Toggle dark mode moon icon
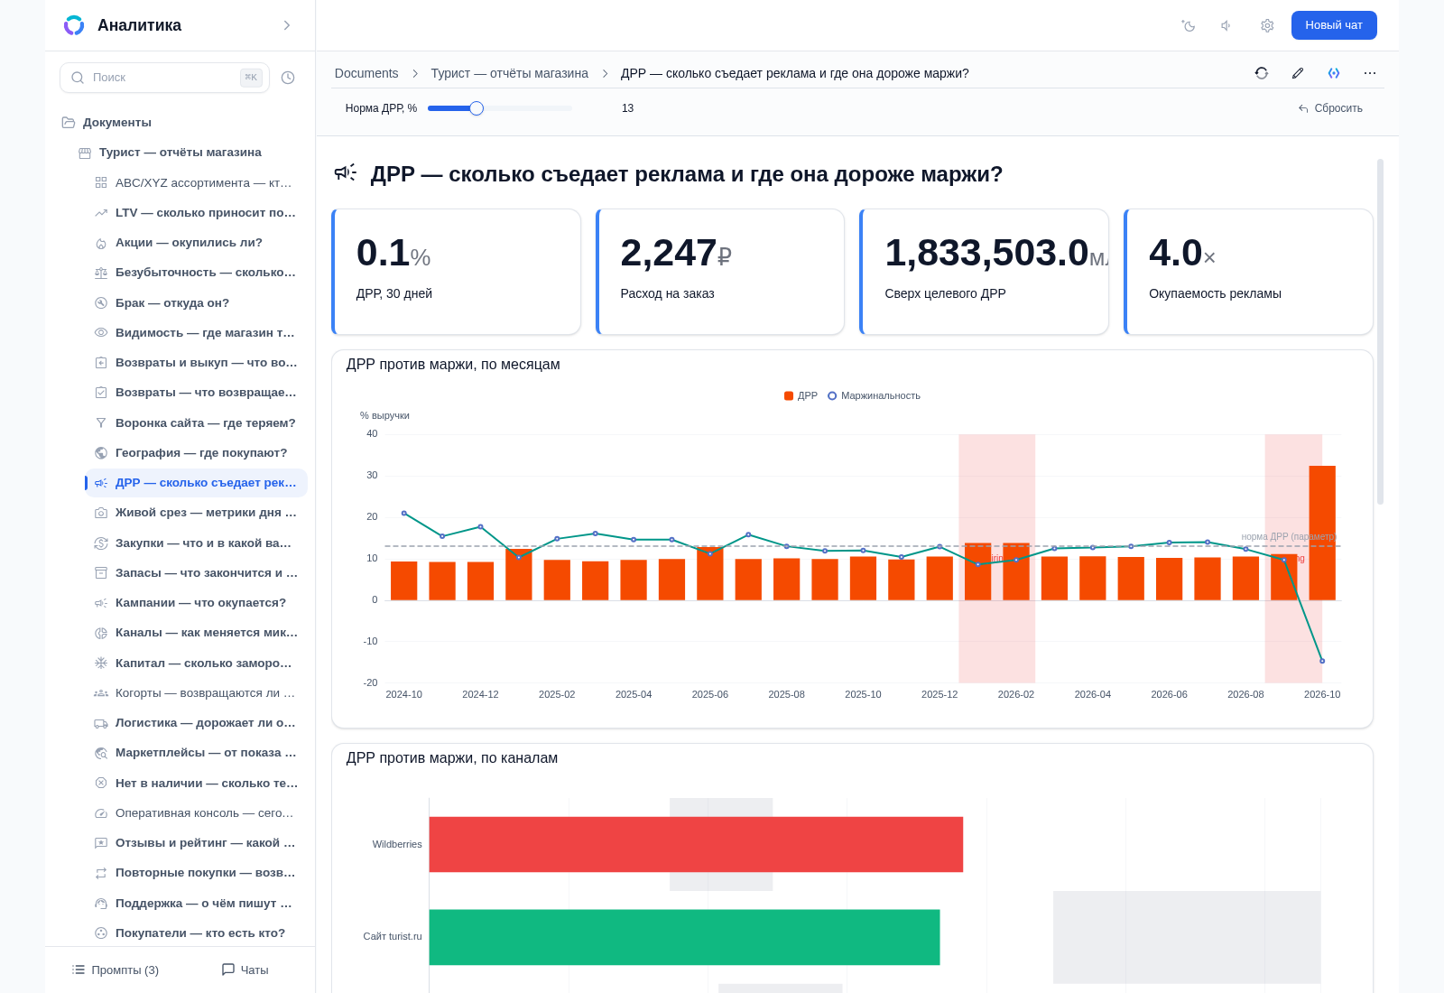This screenshot has width=1444, height=993. [x=1189, y=25]
